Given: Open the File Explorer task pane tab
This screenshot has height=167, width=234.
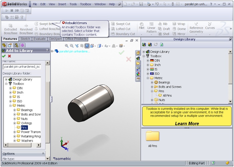Looking at the screenshot, I should click(x=138, y=63).
